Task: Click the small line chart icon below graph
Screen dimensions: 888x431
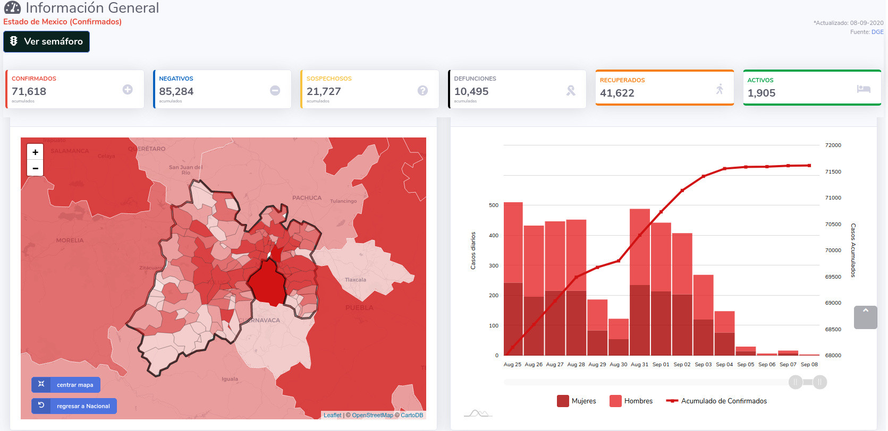Action: 478,413
